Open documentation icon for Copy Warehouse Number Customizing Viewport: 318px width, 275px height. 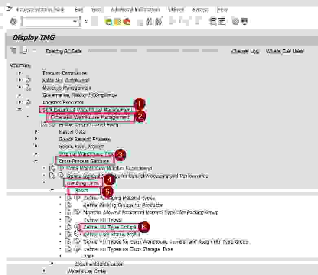52,168
